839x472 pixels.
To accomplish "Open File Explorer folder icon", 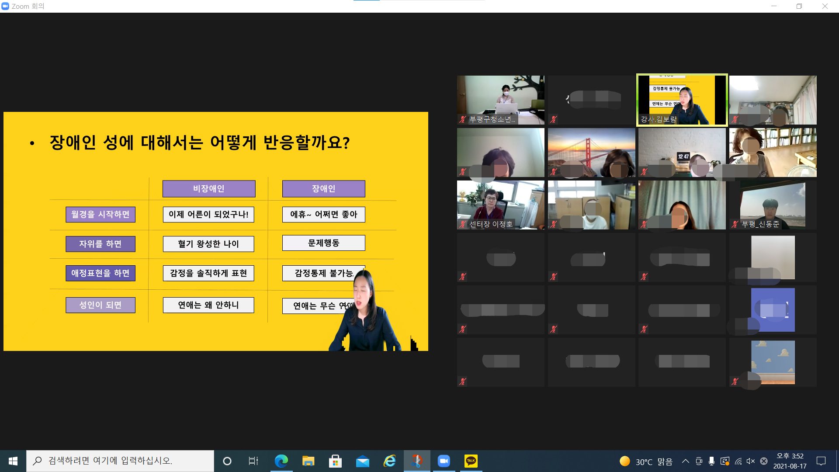I will coord(308,461).
